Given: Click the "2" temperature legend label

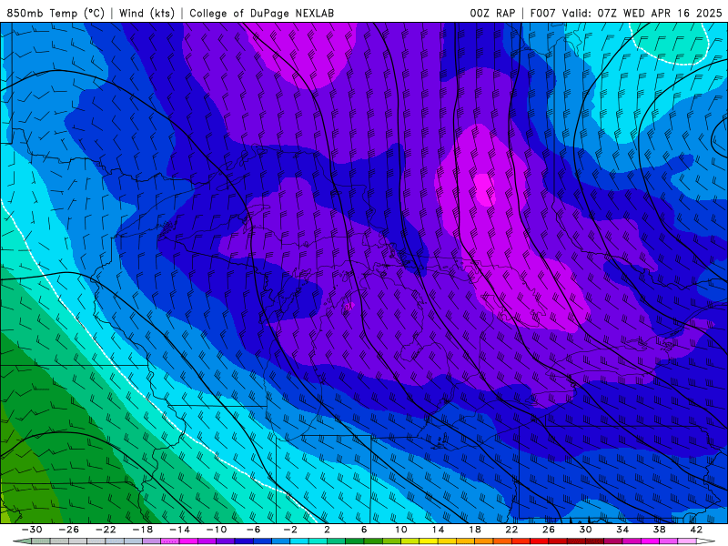Looking at the screenshot, I should (327, 530).
